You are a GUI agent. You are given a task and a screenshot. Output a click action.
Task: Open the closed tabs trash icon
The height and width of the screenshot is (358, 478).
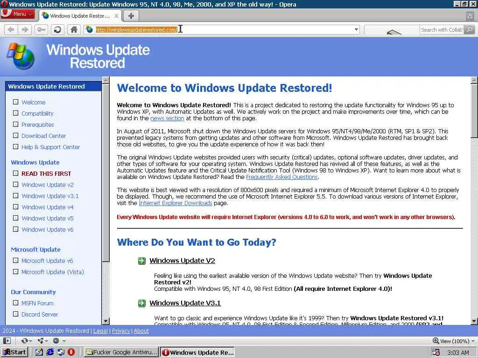[470, 16]
